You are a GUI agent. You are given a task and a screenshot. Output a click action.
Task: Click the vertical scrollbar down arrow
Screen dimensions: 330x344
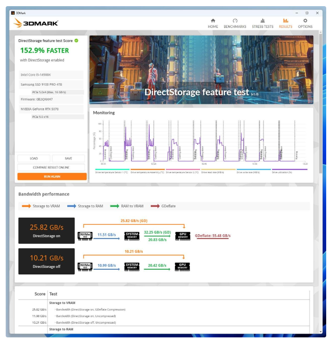click(321, 332)
